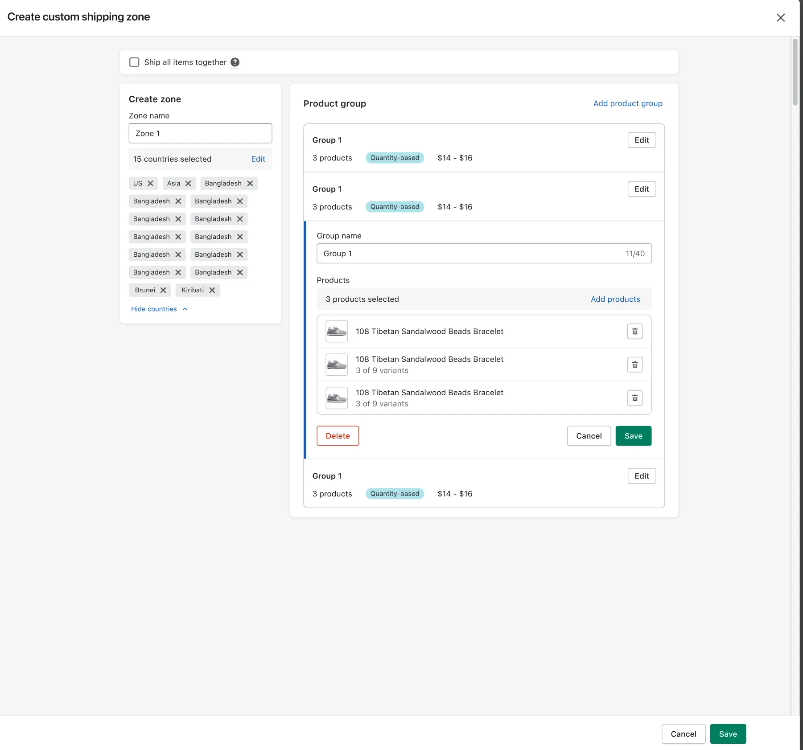
Task: Remove the Asia tag
Action: pos(188,183)
